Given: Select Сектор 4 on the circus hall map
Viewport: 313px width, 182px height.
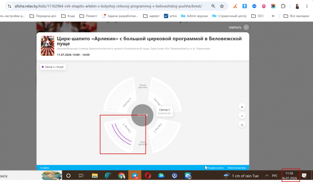Looking at the screenshot, I should click(120, 95).
